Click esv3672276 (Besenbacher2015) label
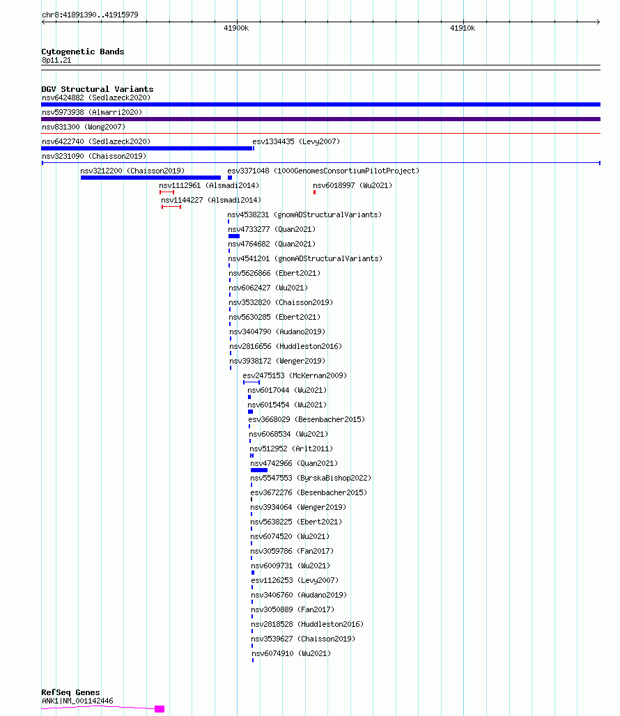 [309, 492]
